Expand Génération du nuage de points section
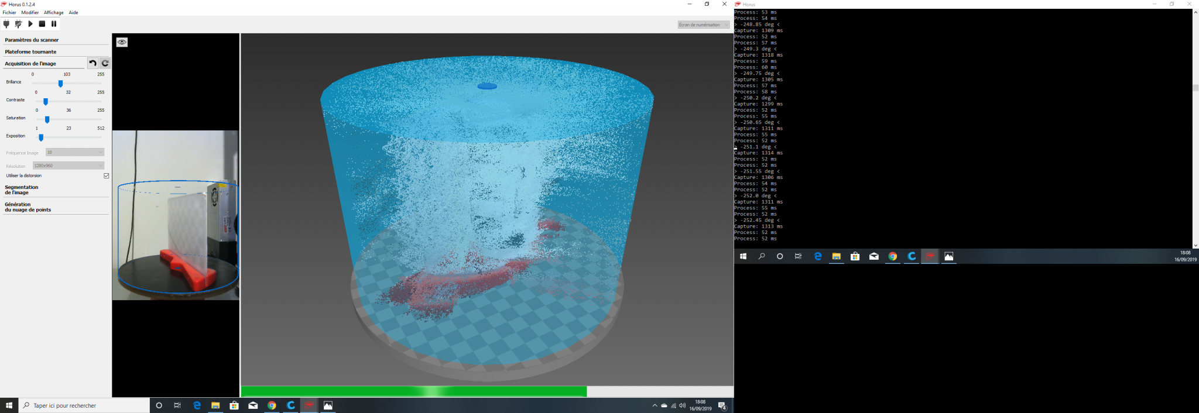The height and width of the screenshot is (413, 1199). [28, 207]
